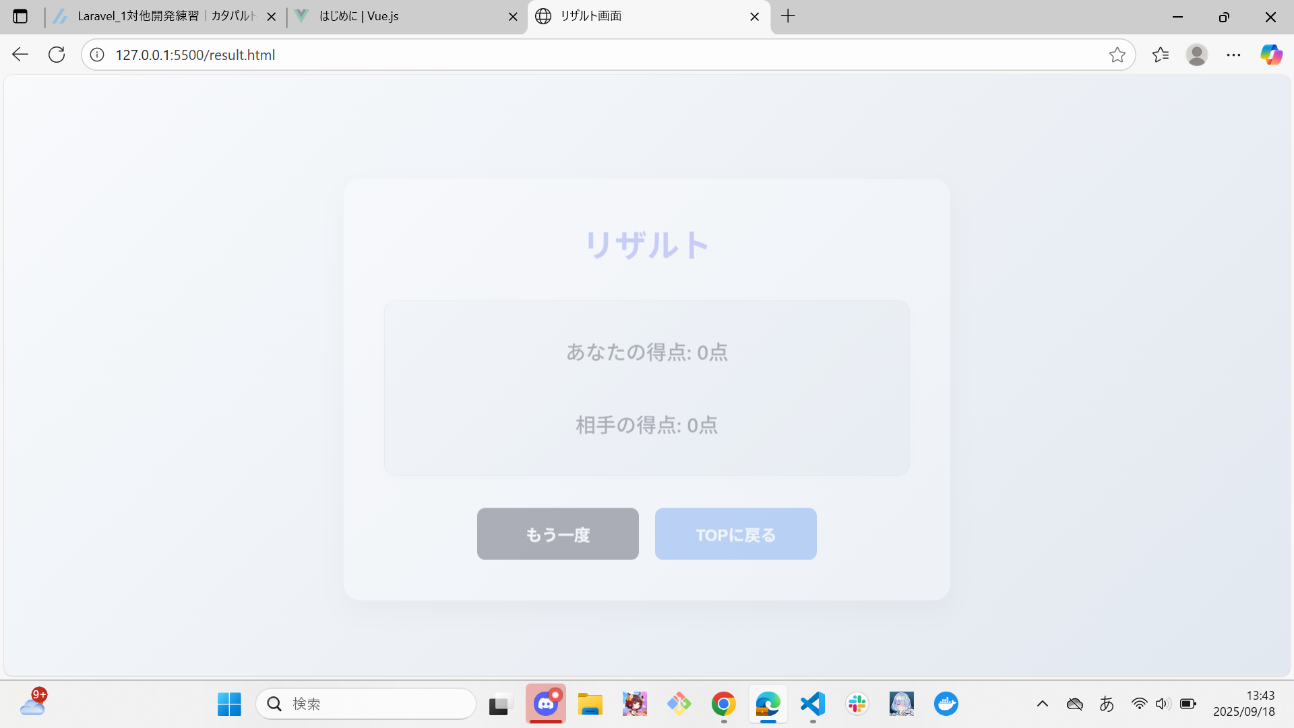Image resolution: width=1294 pixels, height=728 pixels.
Task: Close the リザルト画面 tab
Action: (754, 16)
